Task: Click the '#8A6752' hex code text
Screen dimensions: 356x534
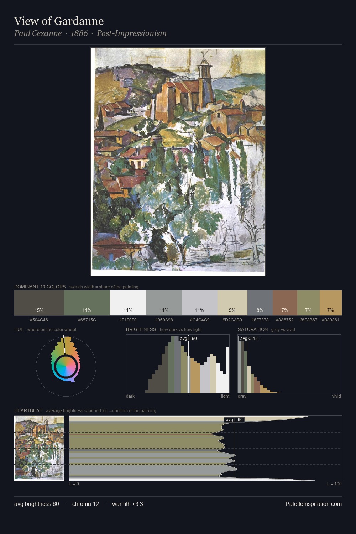Action: pyautogui.click(x=285, y=320)
